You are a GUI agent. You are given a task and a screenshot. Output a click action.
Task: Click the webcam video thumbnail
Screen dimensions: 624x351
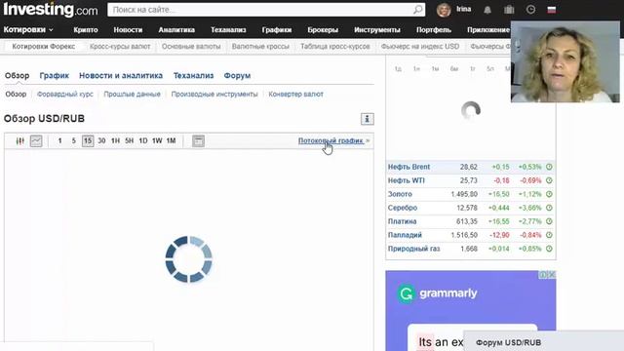[565, 61]
